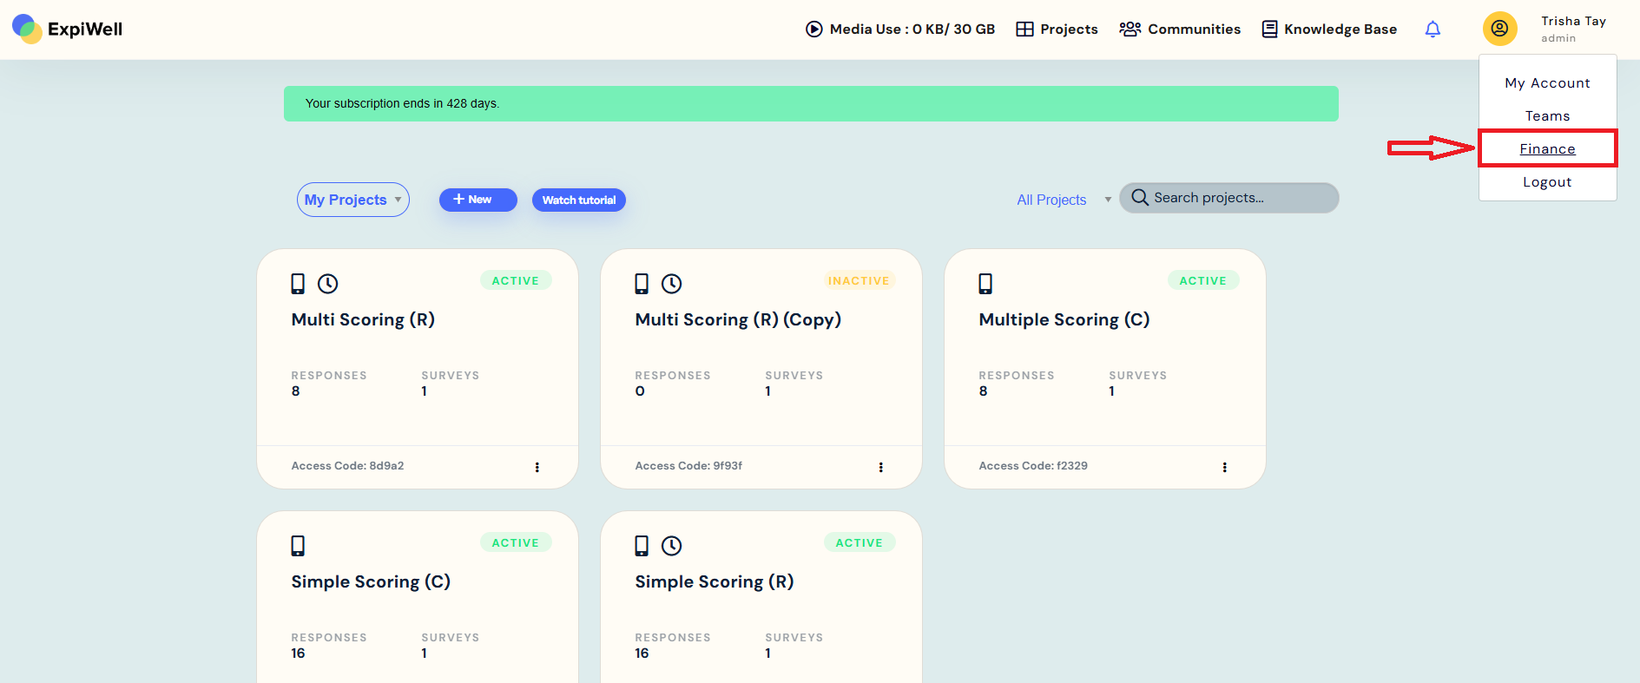Open three-dot menu on Multiple Scoring (C)
This screenshot has height=683, width=1640.
point(1224,467)
